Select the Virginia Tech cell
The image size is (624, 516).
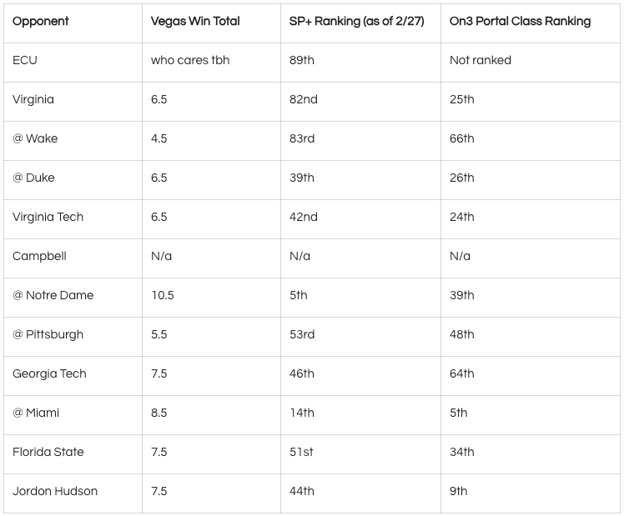pos(73,219)
